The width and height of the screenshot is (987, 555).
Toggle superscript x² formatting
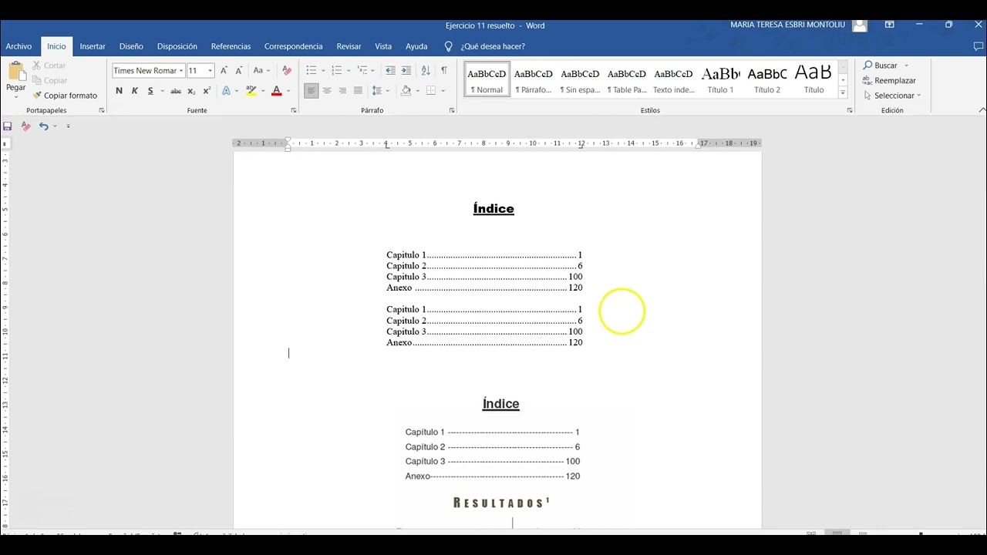(x=207, y=91)
